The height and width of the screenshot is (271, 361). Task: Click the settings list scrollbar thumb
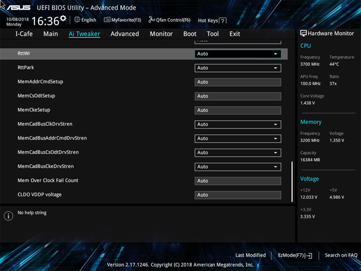tap(292, 182)
